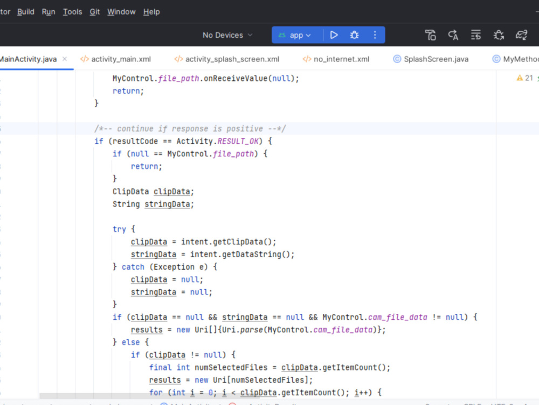The width and height of the screenshot is (539, 405).
Task: Click the catch keyword
Action: [x=133, y=267]
